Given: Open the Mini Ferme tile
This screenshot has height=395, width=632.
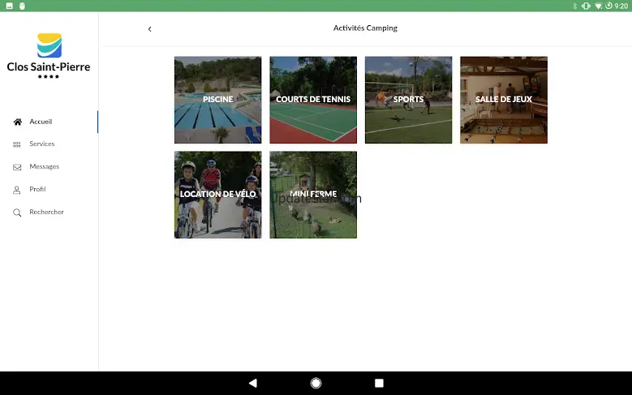Looking at the screenshot, I should 313,195.
